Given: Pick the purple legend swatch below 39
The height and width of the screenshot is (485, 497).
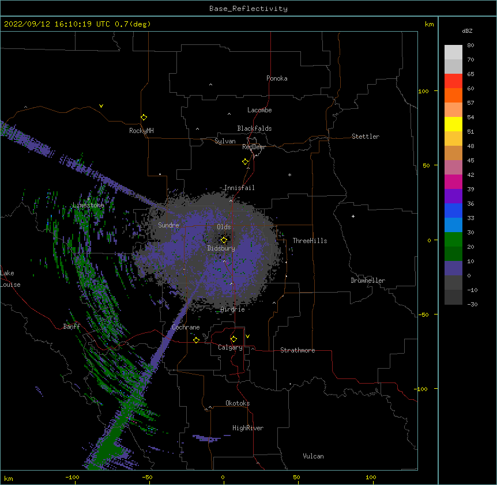Looking at the screenshot, I should click(453, 196).
